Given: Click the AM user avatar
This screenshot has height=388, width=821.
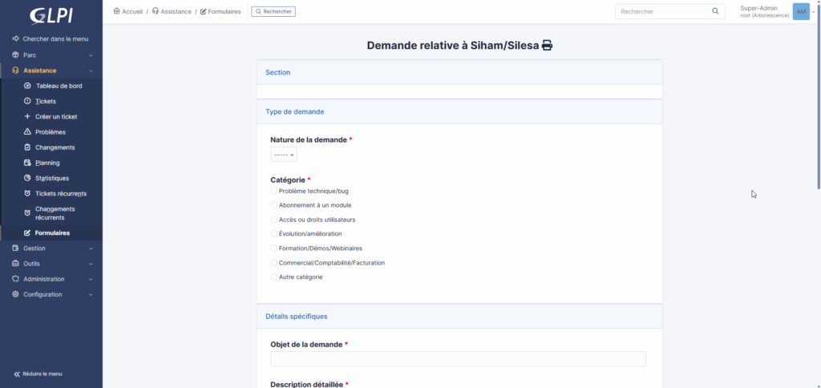Looking at the screenshot, I should pyautogui.click(x=800, y=11).
